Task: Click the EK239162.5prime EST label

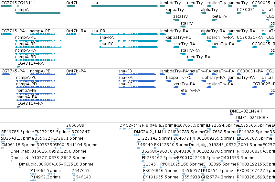Action: [x=159, y=158]
